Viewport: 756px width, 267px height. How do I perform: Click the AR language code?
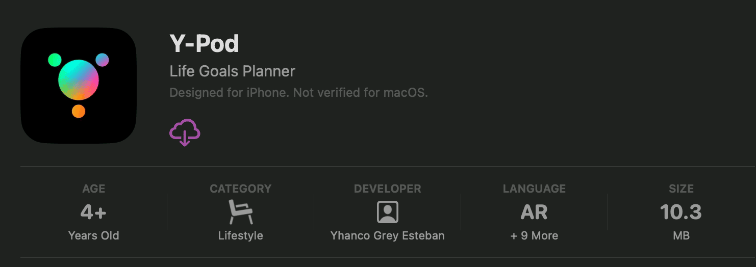click(534, 212)
